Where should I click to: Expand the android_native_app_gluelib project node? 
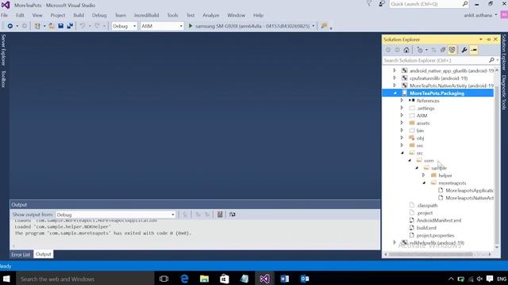394,70
